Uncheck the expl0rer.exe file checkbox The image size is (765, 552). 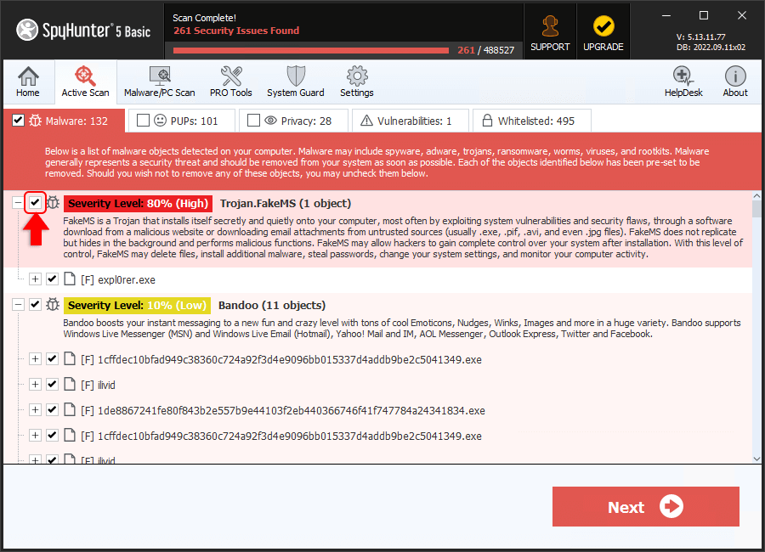(52, 279)
